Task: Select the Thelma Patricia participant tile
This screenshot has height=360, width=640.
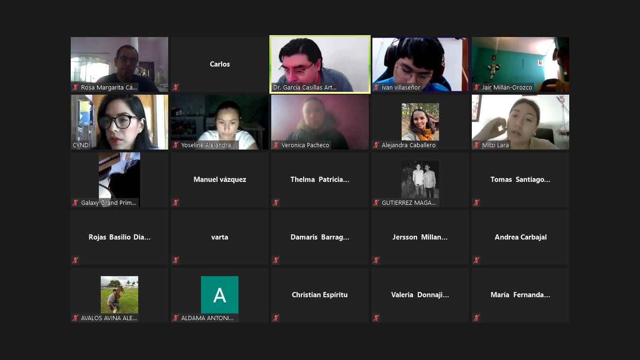Action: (320, 180)
